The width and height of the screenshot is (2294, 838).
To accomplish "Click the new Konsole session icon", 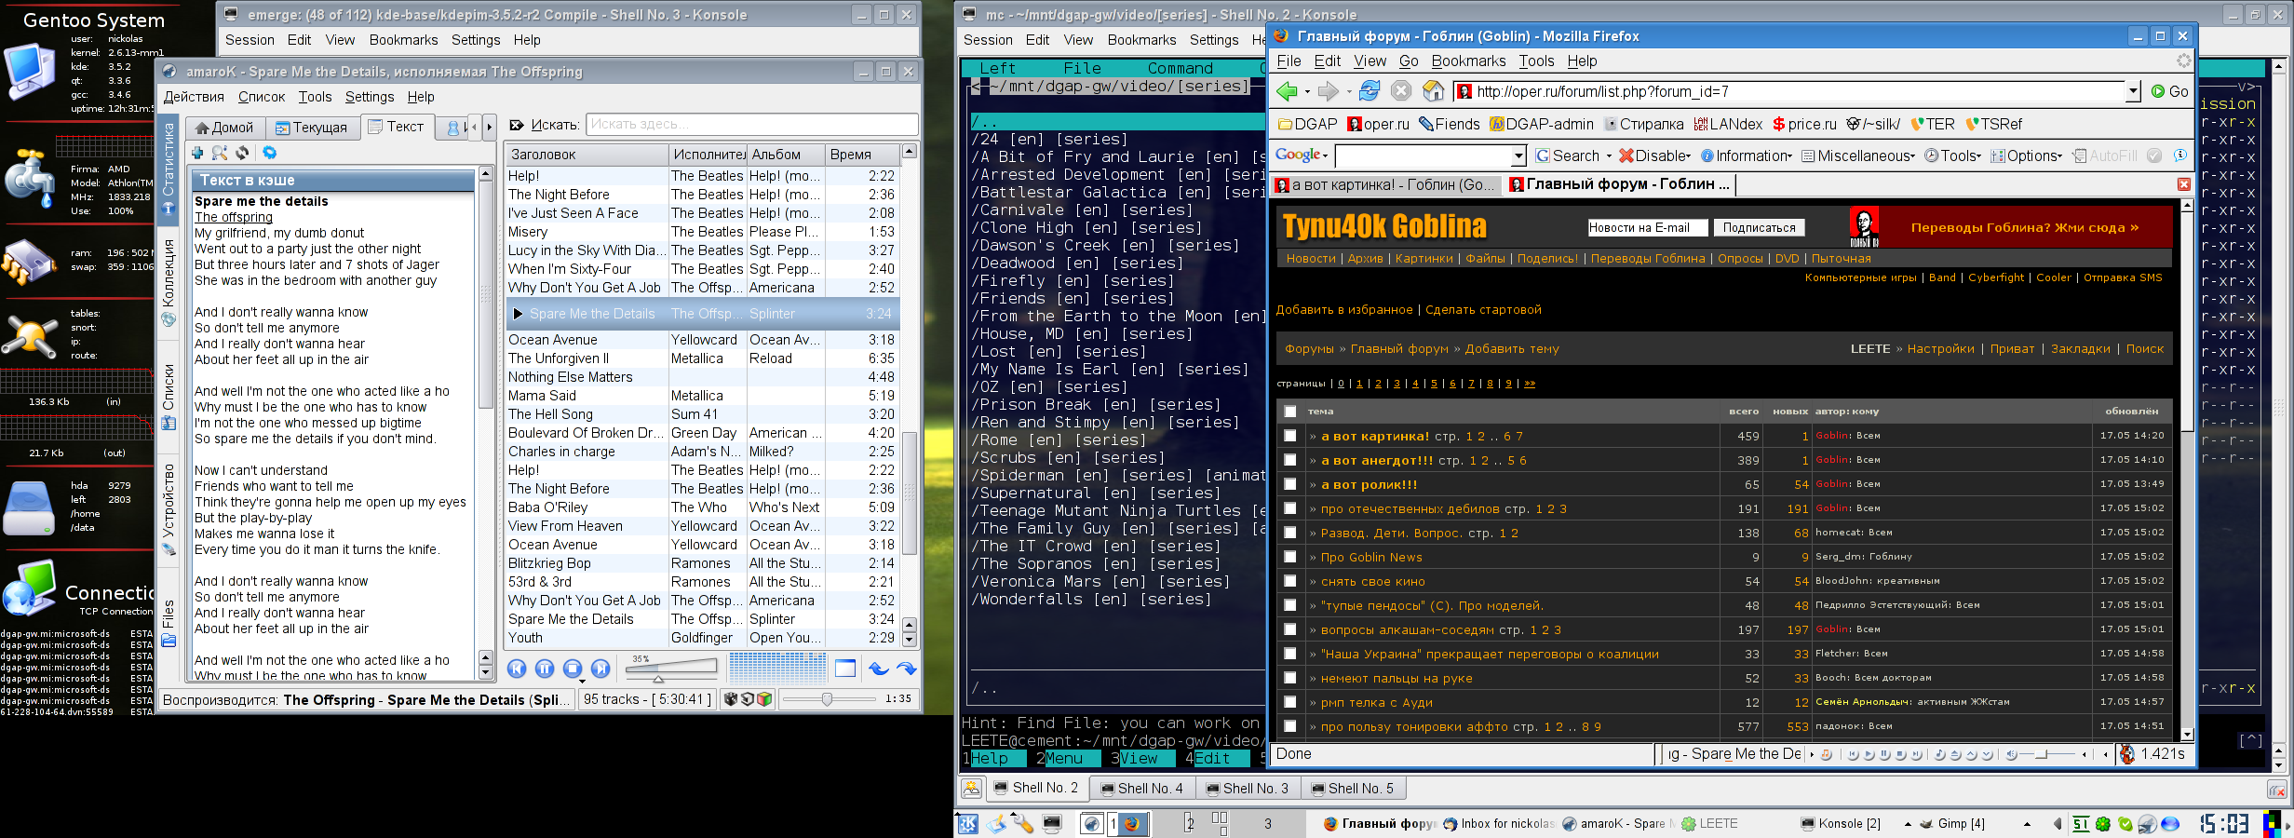I will 972,789.
